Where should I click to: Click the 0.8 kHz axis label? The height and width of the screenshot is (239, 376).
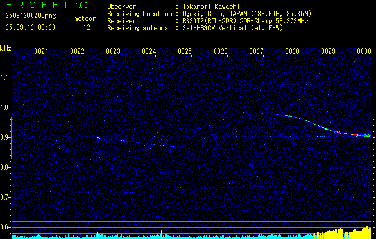[x=5, y=167]
